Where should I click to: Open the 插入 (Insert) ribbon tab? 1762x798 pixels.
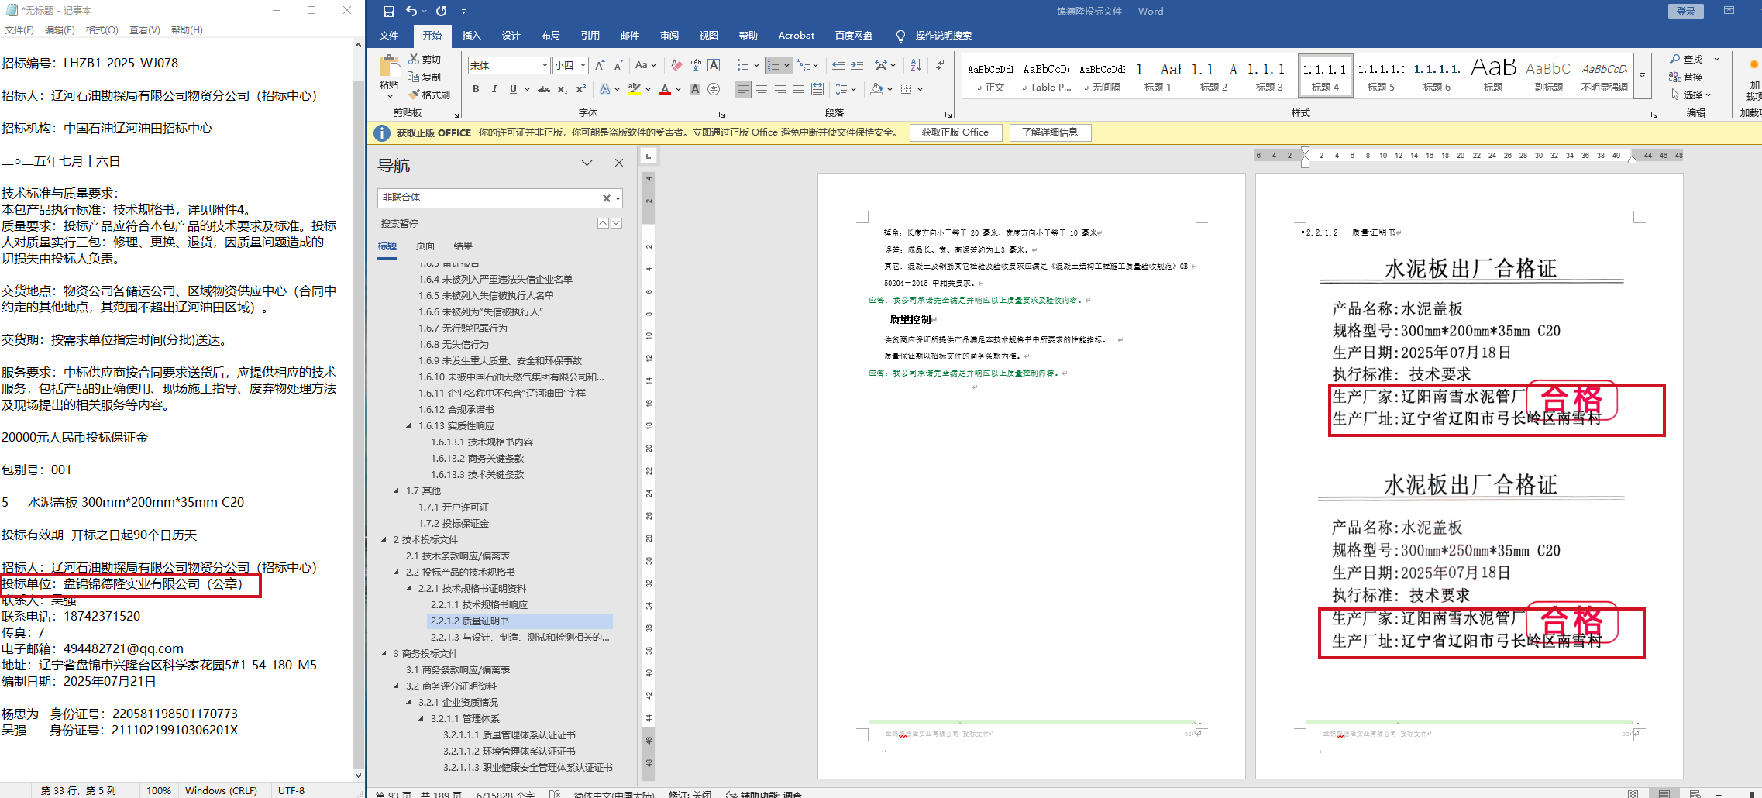[471, 36]
